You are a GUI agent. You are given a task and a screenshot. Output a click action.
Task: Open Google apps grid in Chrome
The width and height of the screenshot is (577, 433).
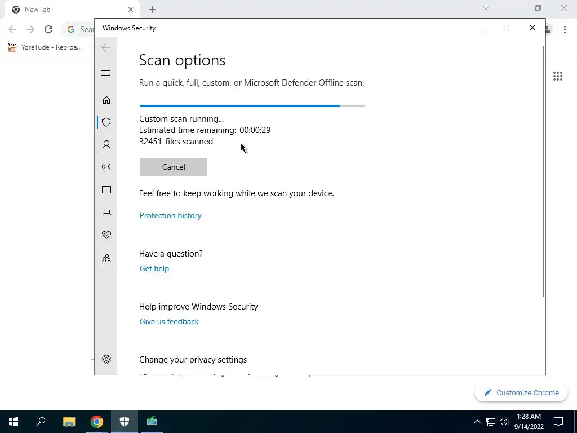pos(558,76)
